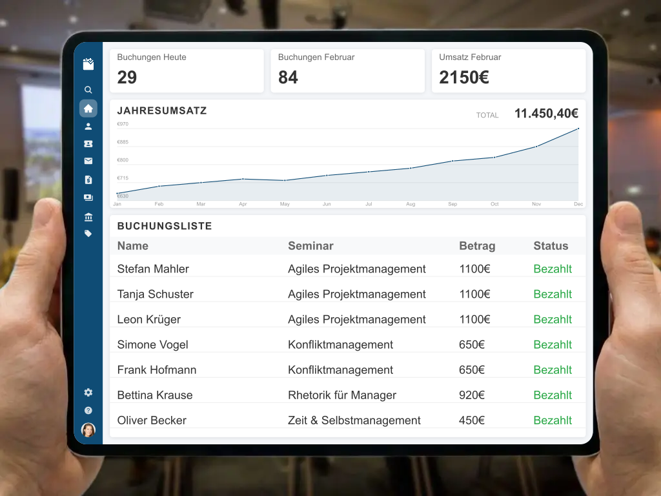The width and height of the screenshot is (661, 496).
Task: Click the calendar checkmark app logo
Action: point(88,64)
